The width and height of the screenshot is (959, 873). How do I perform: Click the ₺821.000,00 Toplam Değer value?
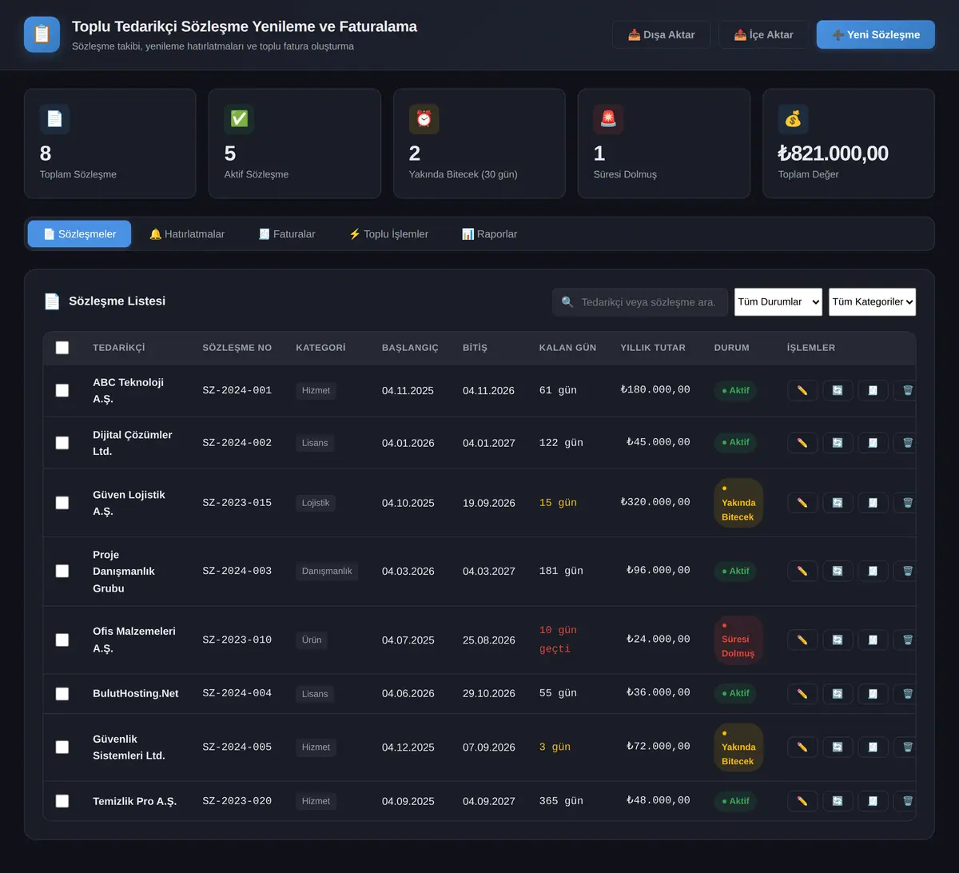click(834, 153)
